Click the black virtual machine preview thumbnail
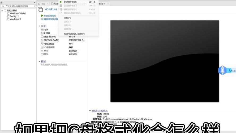This screenshot has width=236, height=133. (x=165, y=61)
